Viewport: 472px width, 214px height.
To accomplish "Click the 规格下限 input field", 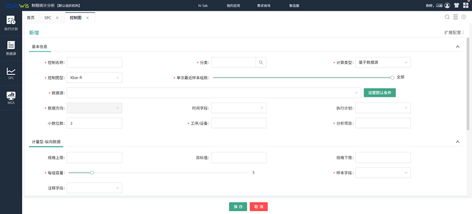I will pos(383,157).
